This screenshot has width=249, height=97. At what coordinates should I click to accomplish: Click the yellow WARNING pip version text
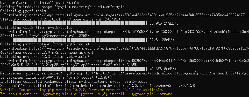click(x=82, y=90)
